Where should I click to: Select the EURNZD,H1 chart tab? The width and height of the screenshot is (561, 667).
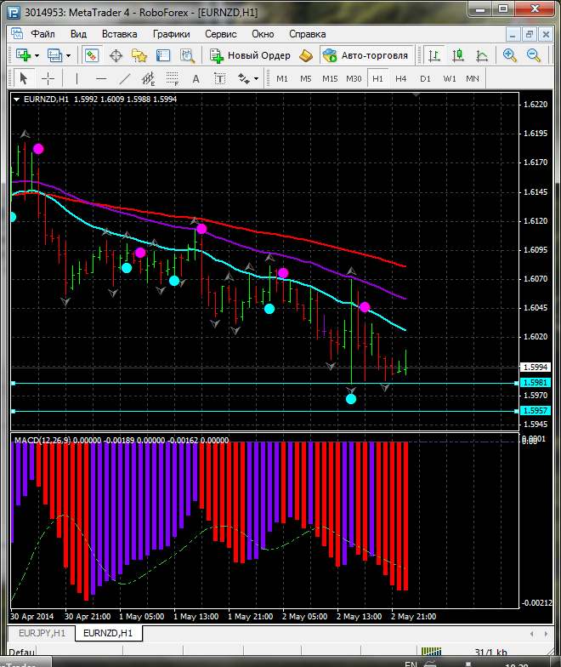[x=108, y=633]
